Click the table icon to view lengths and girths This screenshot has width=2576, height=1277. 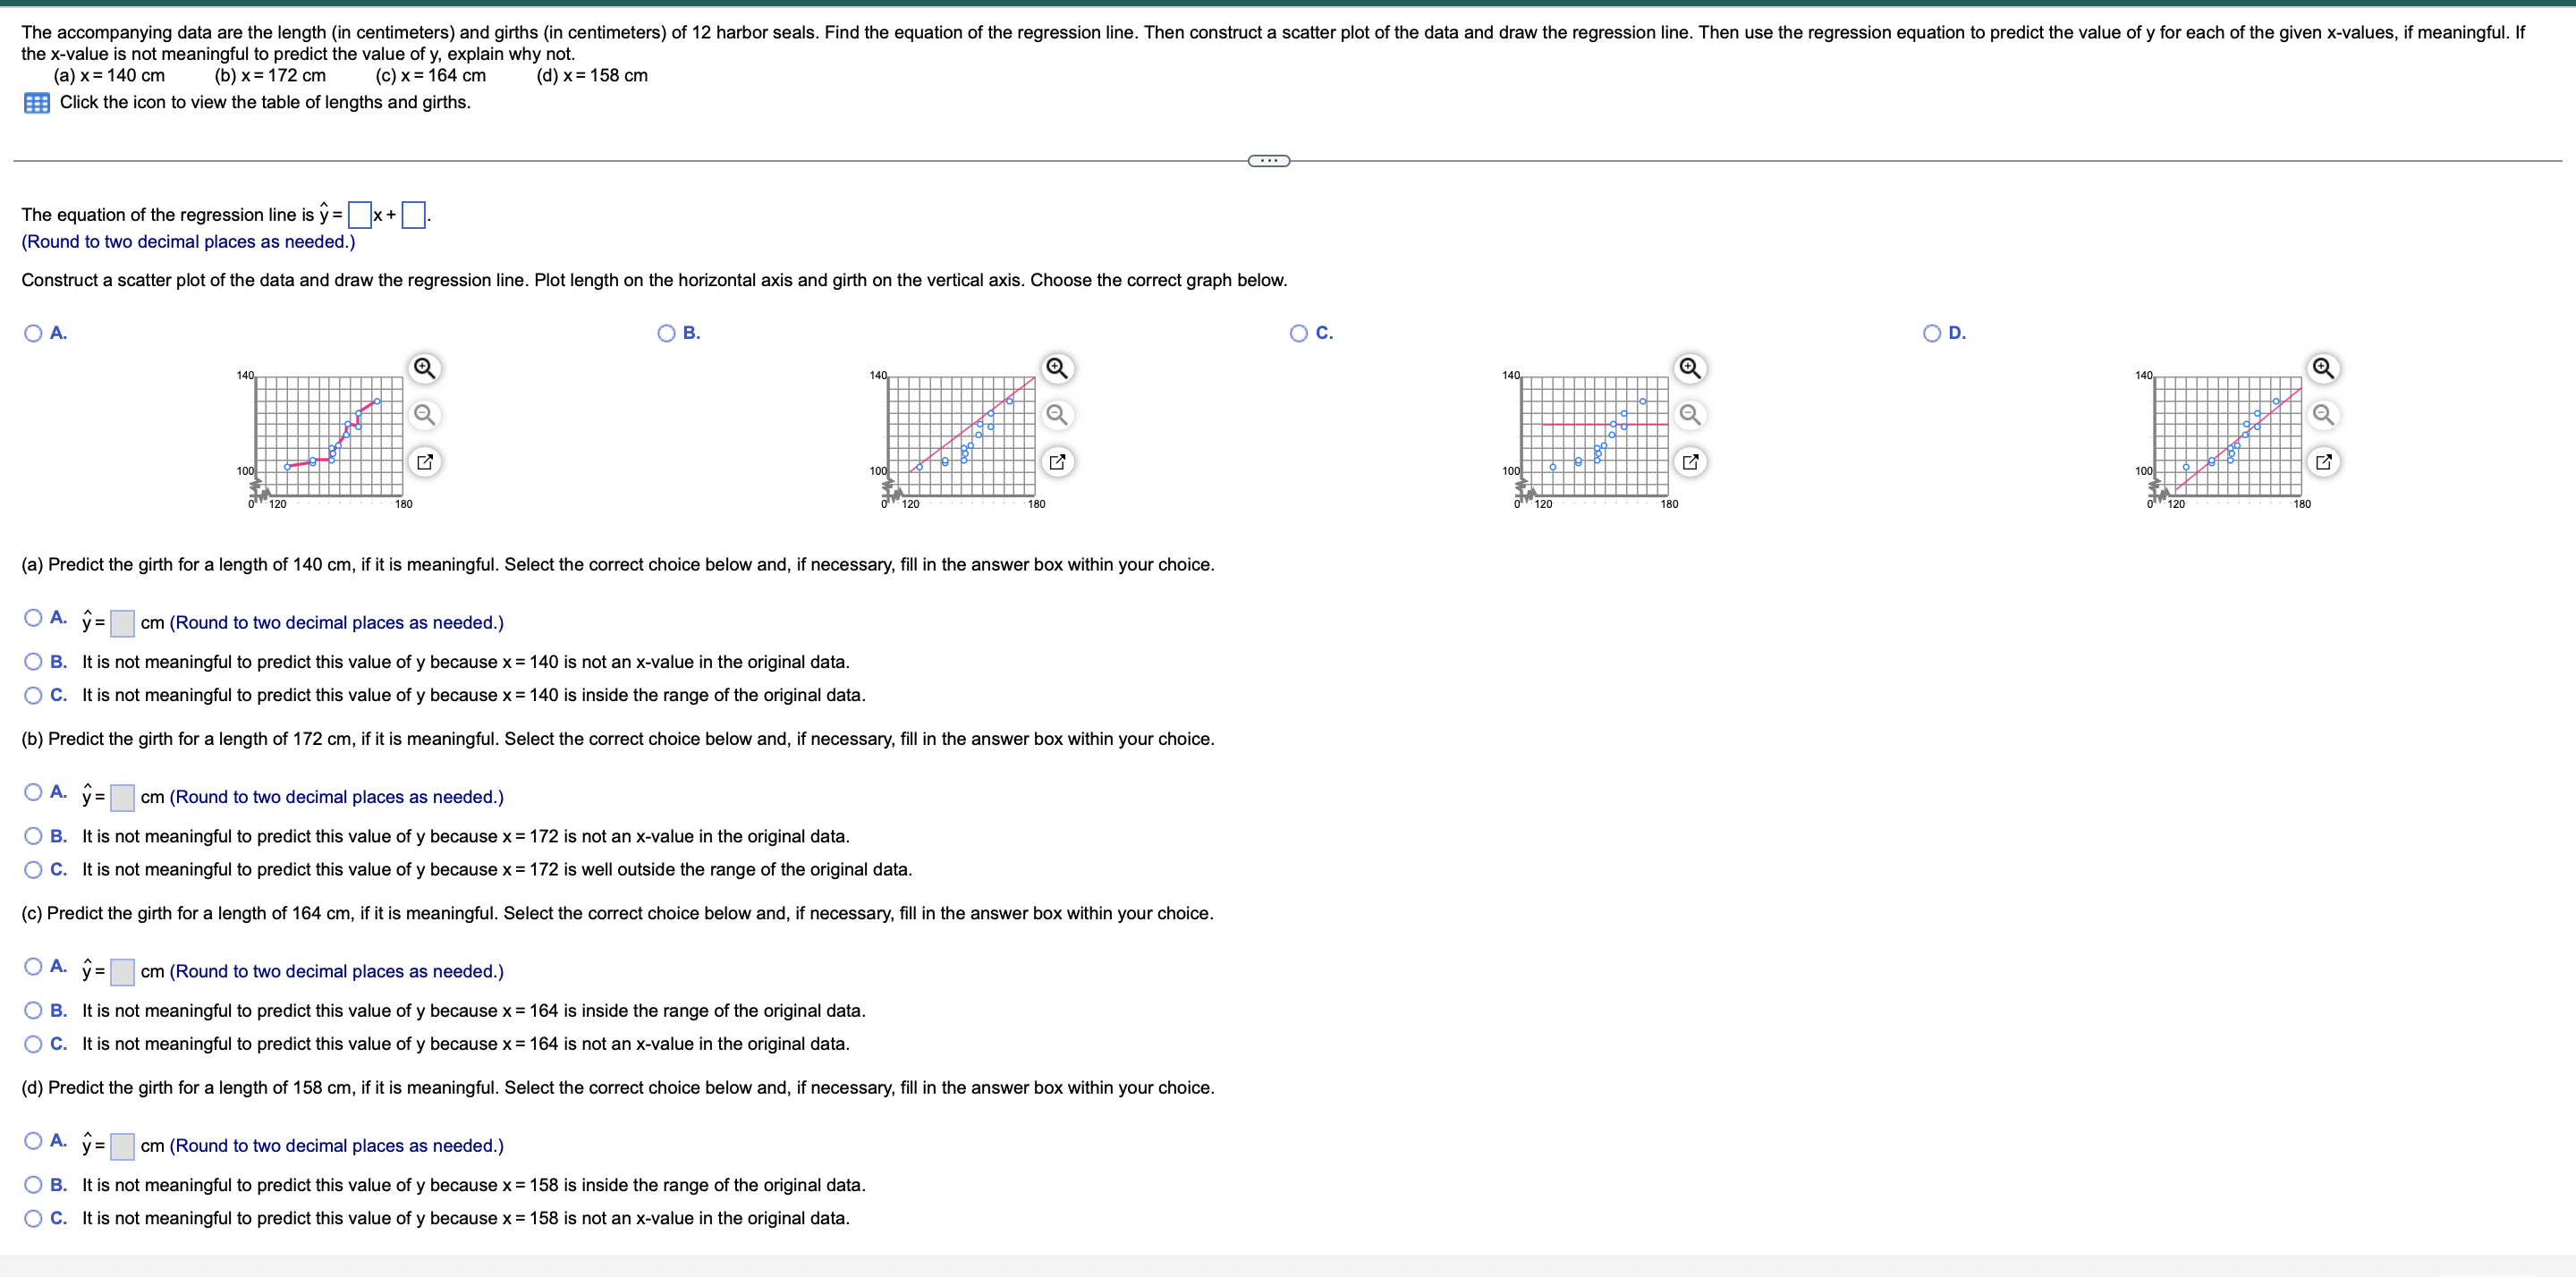tap(36, 103)
